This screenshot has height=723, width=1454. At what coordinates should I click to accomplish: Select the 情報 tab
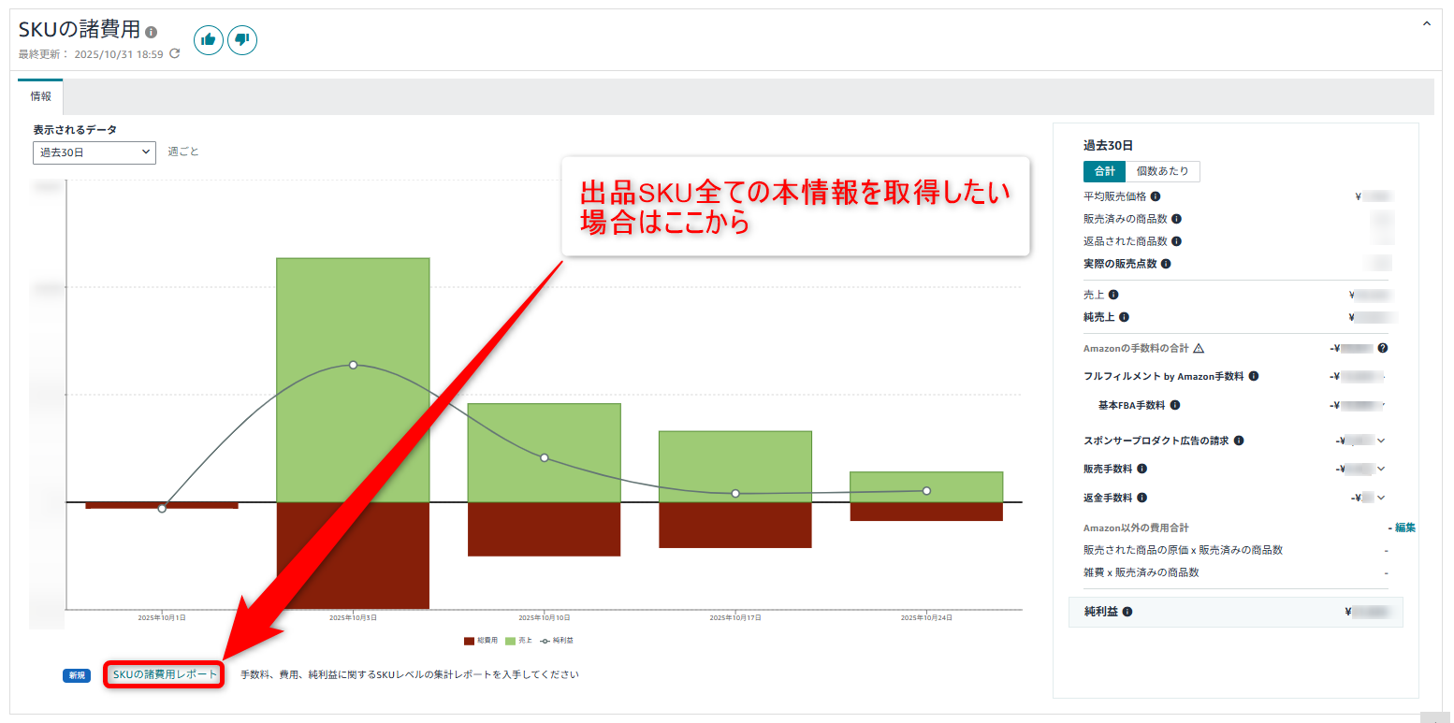[x=41, y=96]
